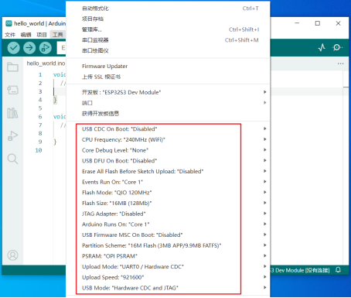Expand 开发板 ESP32S3 Dev Module submenu
351x298 pixels.
pos(168,92)
